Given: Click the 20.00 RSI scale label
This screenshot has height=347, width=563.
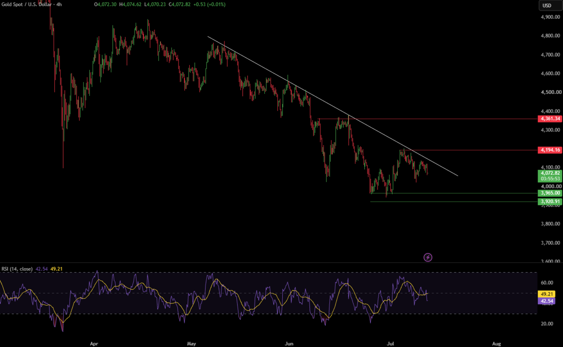Looking at the screenshot, I should pyautogui.click(x=547, y=324).
